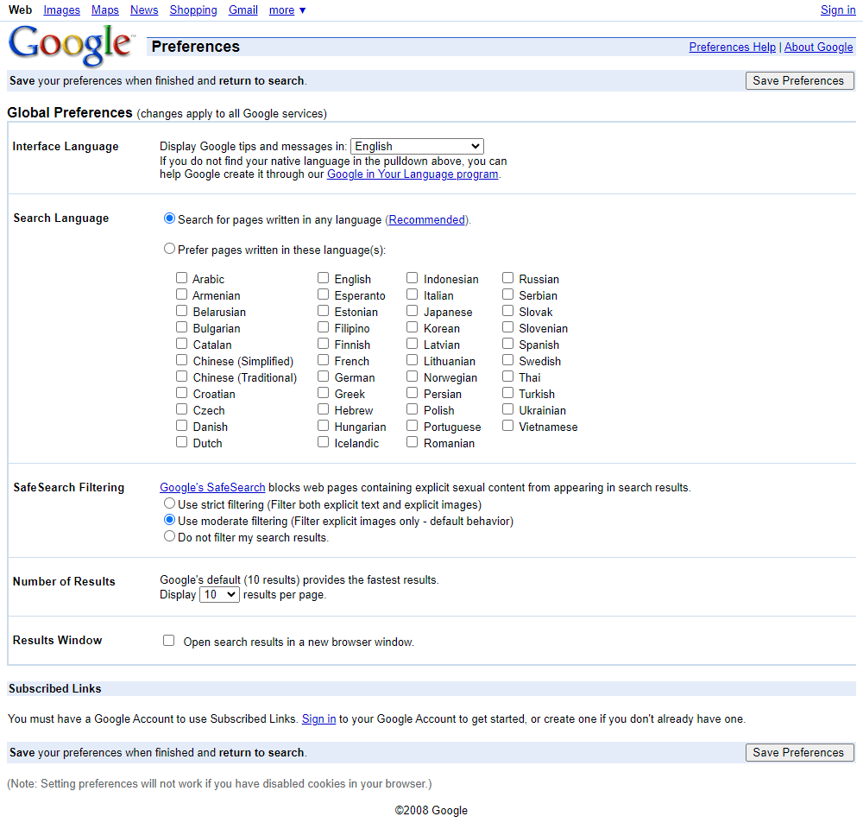The height and width of the screenshot is (829, 863).
Task: Check the English language box
Action: (323, 277)
